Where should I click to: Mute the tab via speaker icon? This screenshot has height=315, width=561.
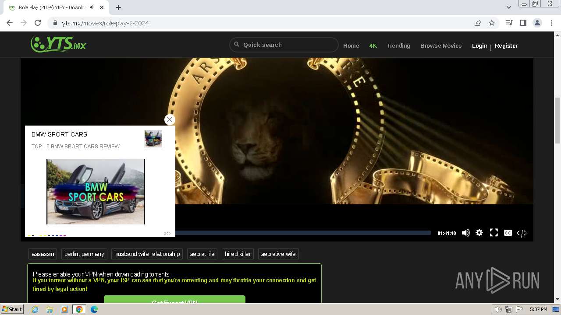click(x=92, y=7)
